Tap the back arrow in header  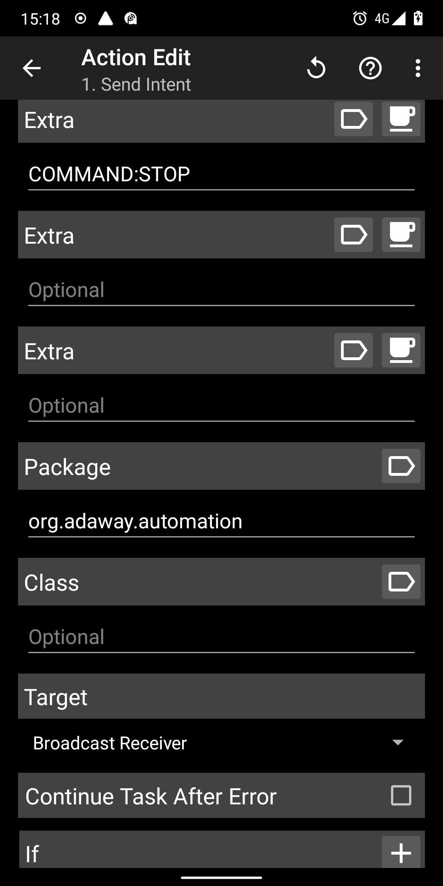click(32, 68)
